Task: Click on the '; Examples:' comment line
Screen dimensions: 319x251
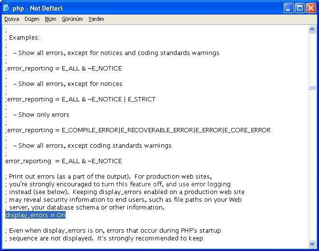Action: pyautogui.click(x=24, y=38)
